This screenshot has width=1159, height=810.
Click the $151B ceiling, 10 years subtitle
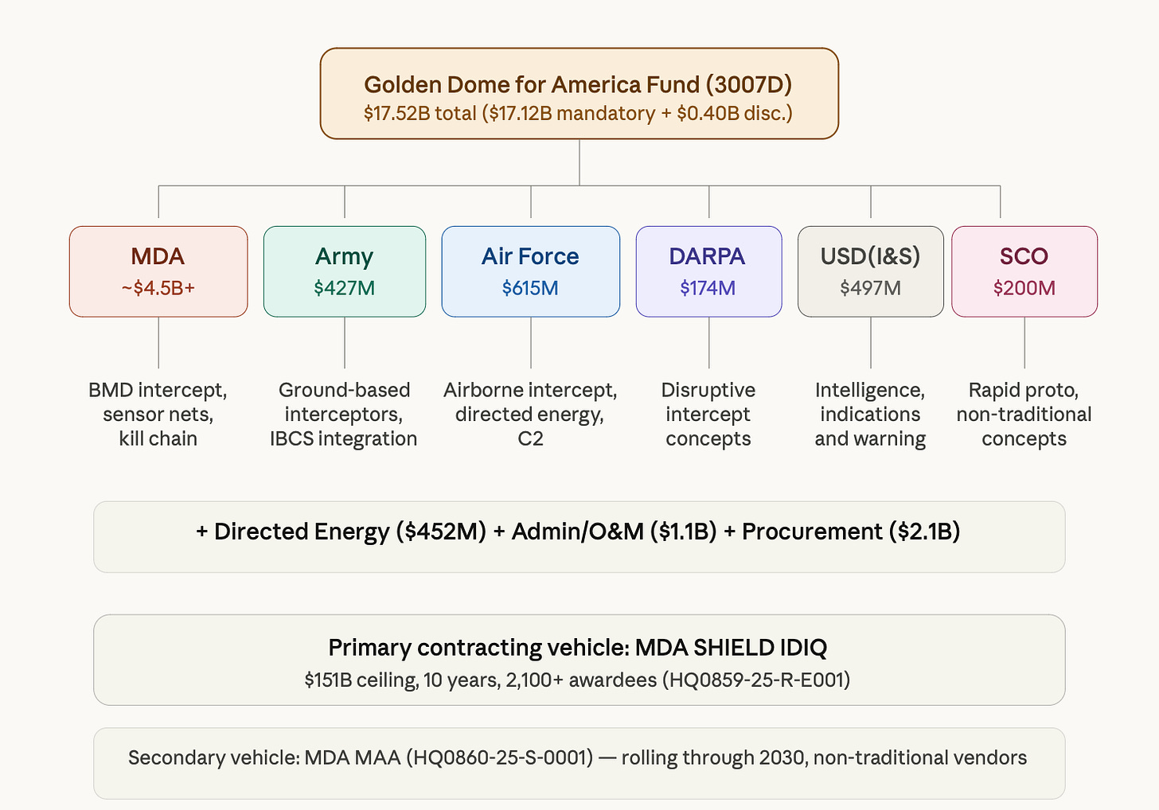(578, 680)
